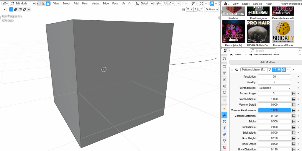The image size is (302, 151).
Task: Toggle snapping magnet icon
Action: click(x=165, y=4)
